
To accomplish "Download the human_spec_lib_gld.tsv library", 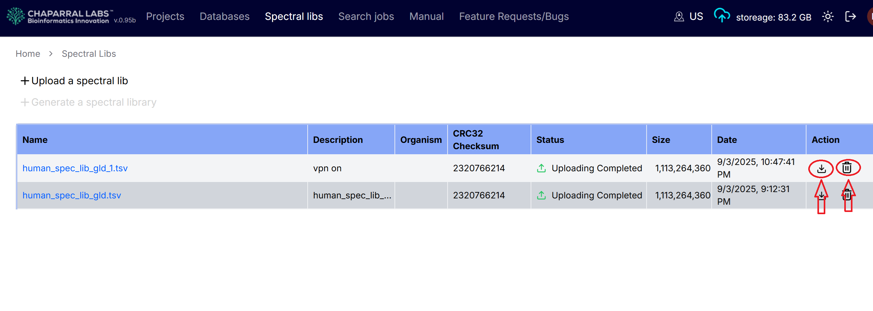I will coord(821,195).
